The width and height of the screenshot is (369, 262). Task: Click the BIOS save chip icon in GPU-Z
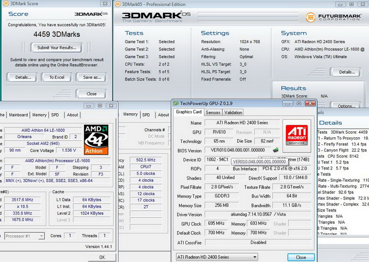pyautogui.click(x=275, y=150)
